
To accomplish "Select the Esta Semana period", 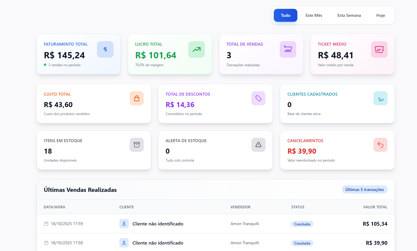I will pyautogui.click(x=349, y=15).
